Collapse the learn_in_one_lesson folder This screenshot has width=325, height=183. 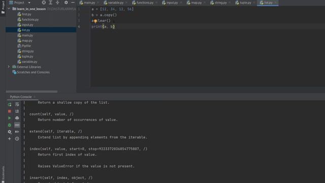click(x=9, y=9)
